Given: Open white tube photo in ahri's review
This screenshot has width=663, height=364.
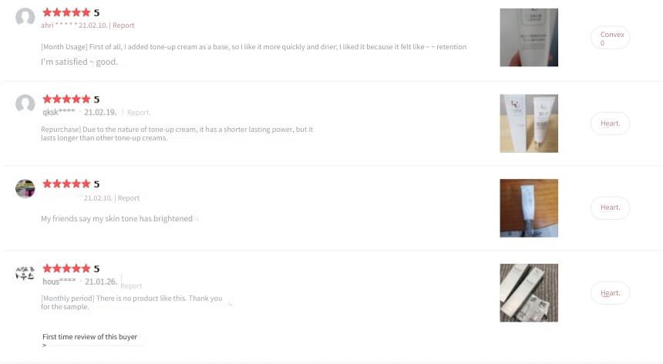Looking at the screenshot, I should coord(529,38).
